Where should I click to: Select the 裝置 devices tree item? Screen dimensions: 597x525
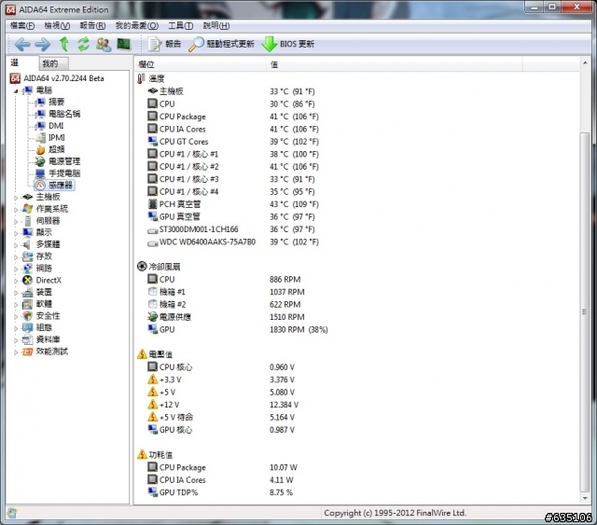(44, 292)
